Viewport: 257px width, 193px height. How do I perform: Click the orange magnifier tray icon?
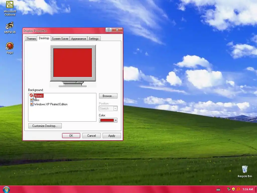[238, 189]
